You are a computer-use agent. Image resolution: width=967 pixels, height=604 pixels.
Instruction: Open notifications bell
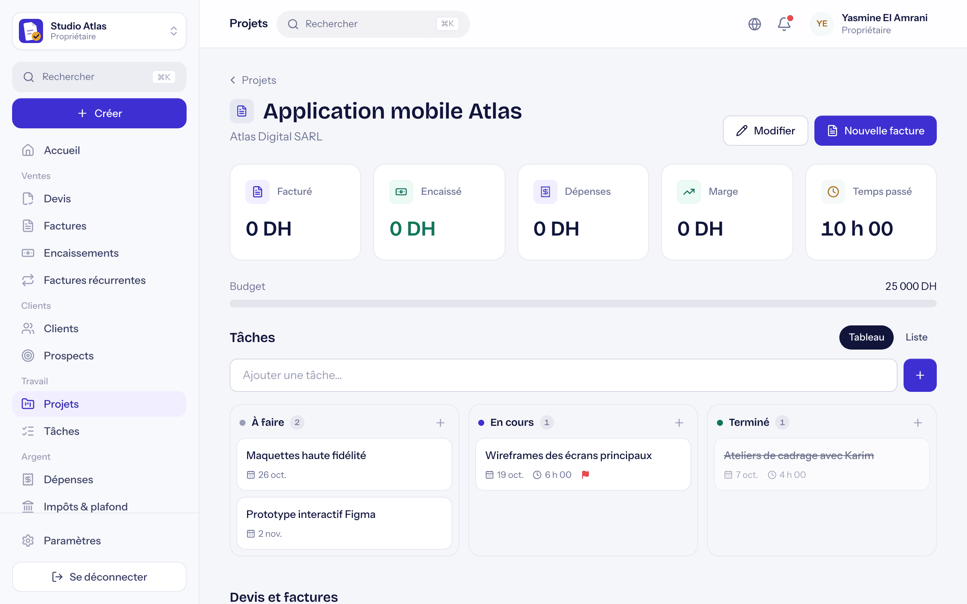[x=784, y=24]
